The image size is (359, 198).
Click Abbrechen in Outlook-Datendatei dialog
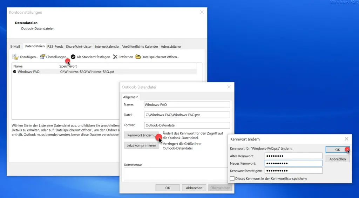click(x=194, y=188)
